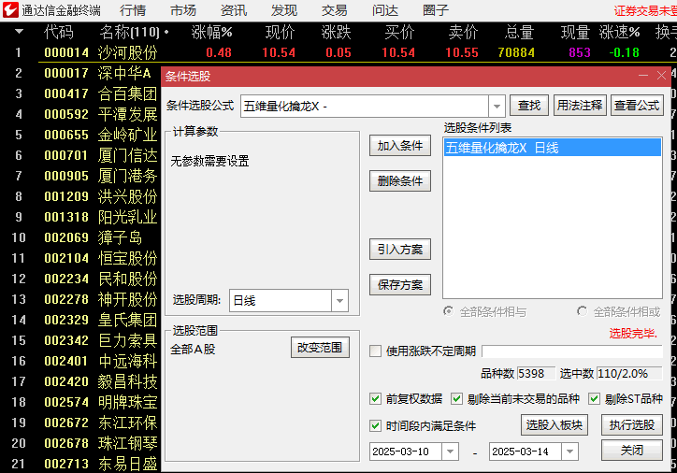Click 代码 column header
The height and width of the screenshot is (473, 677).
click(59, 33)
